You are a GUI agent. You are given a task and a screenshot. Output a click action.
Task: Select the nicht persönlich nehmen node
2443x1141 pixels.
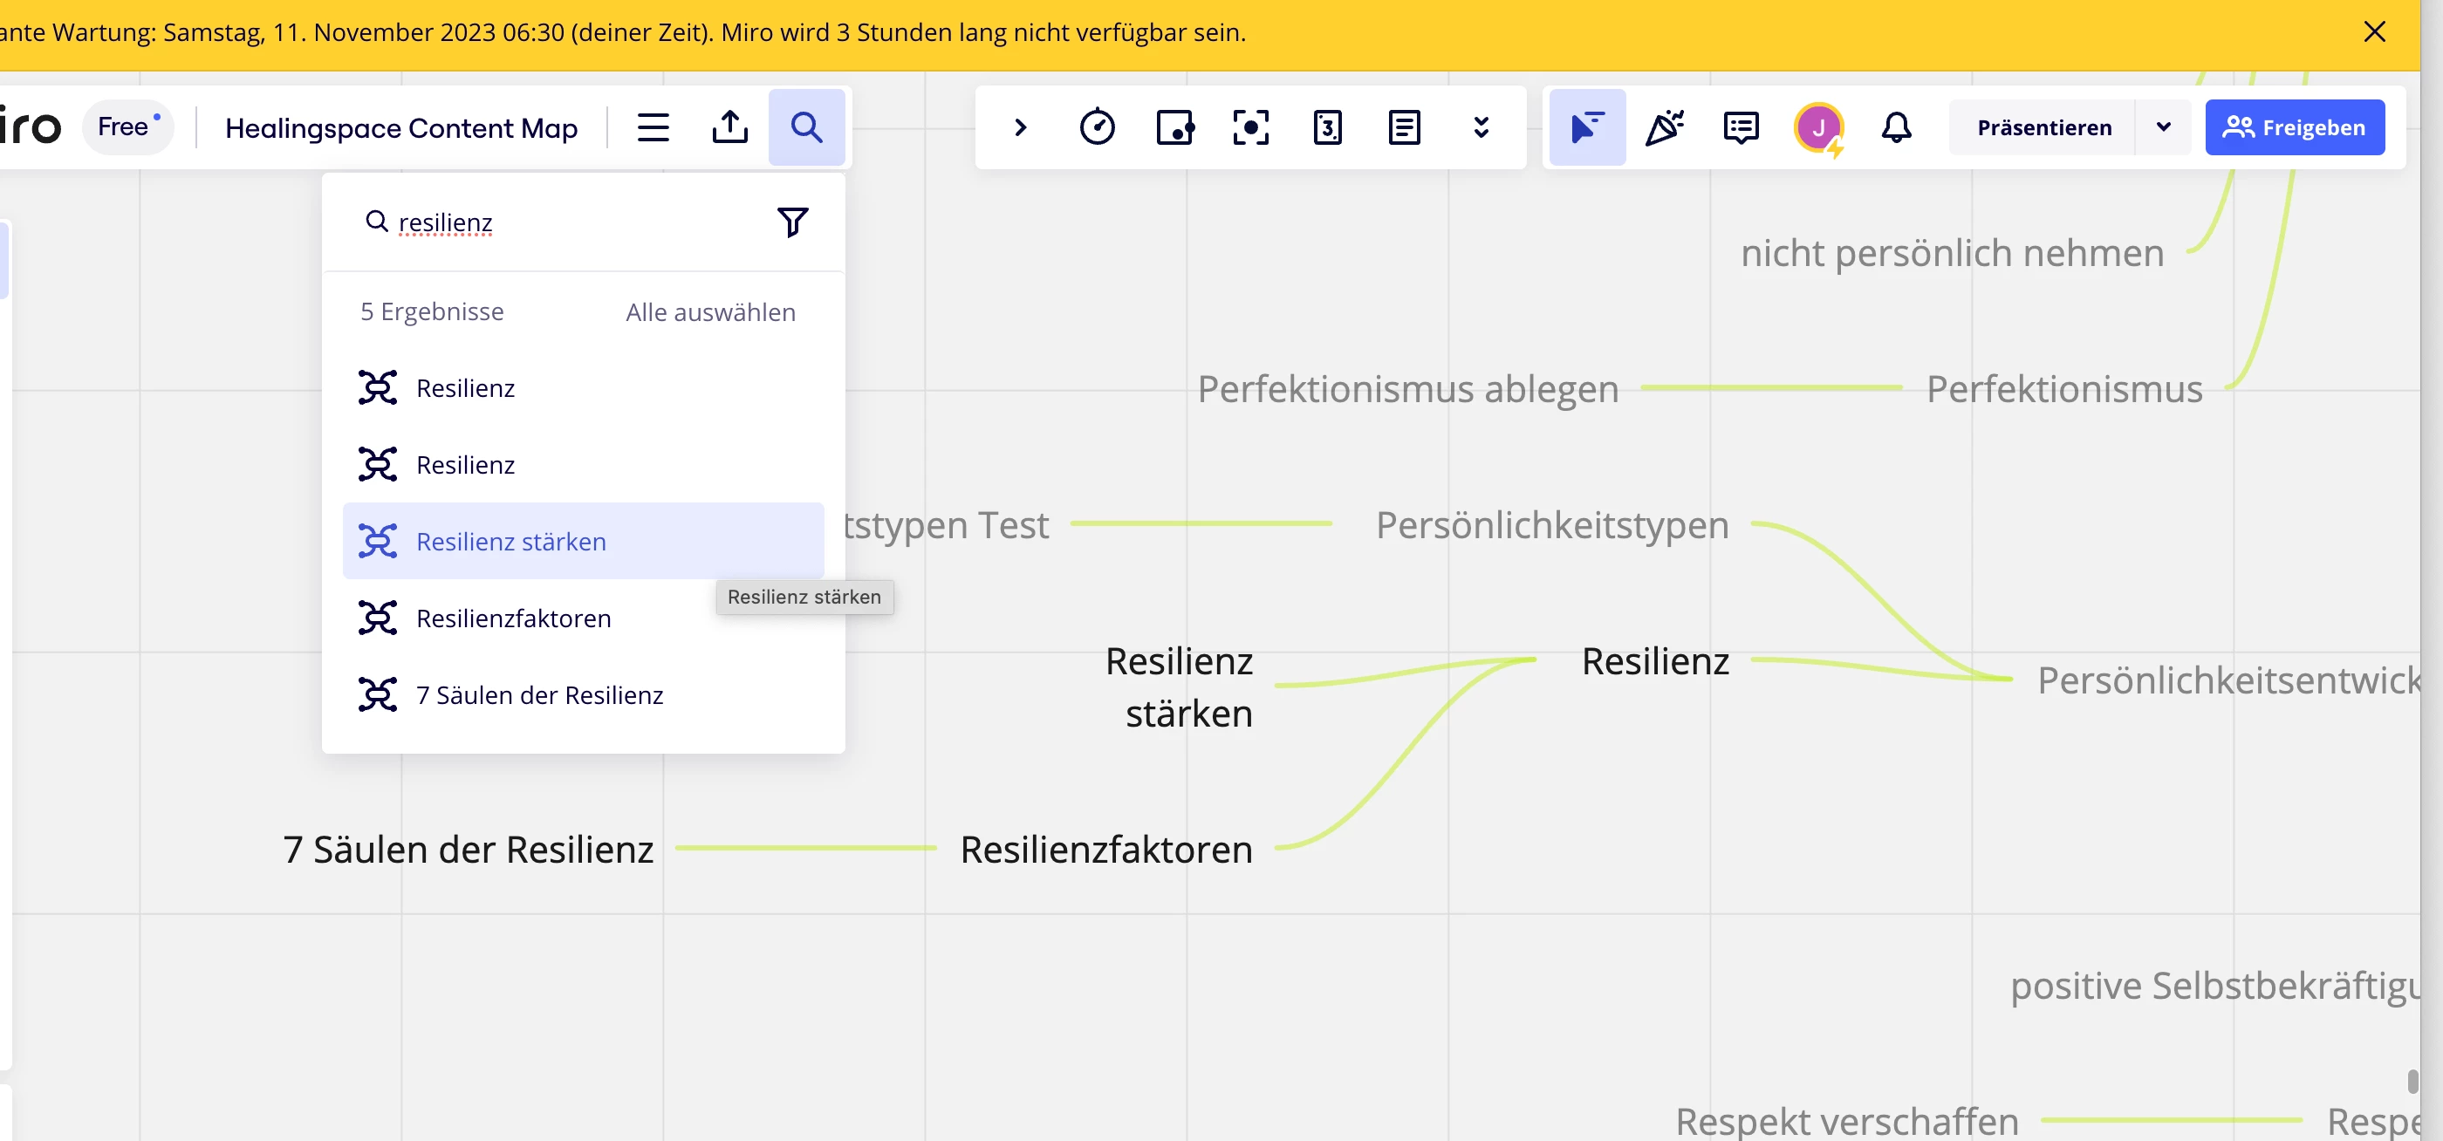[x=1952, y=253]
